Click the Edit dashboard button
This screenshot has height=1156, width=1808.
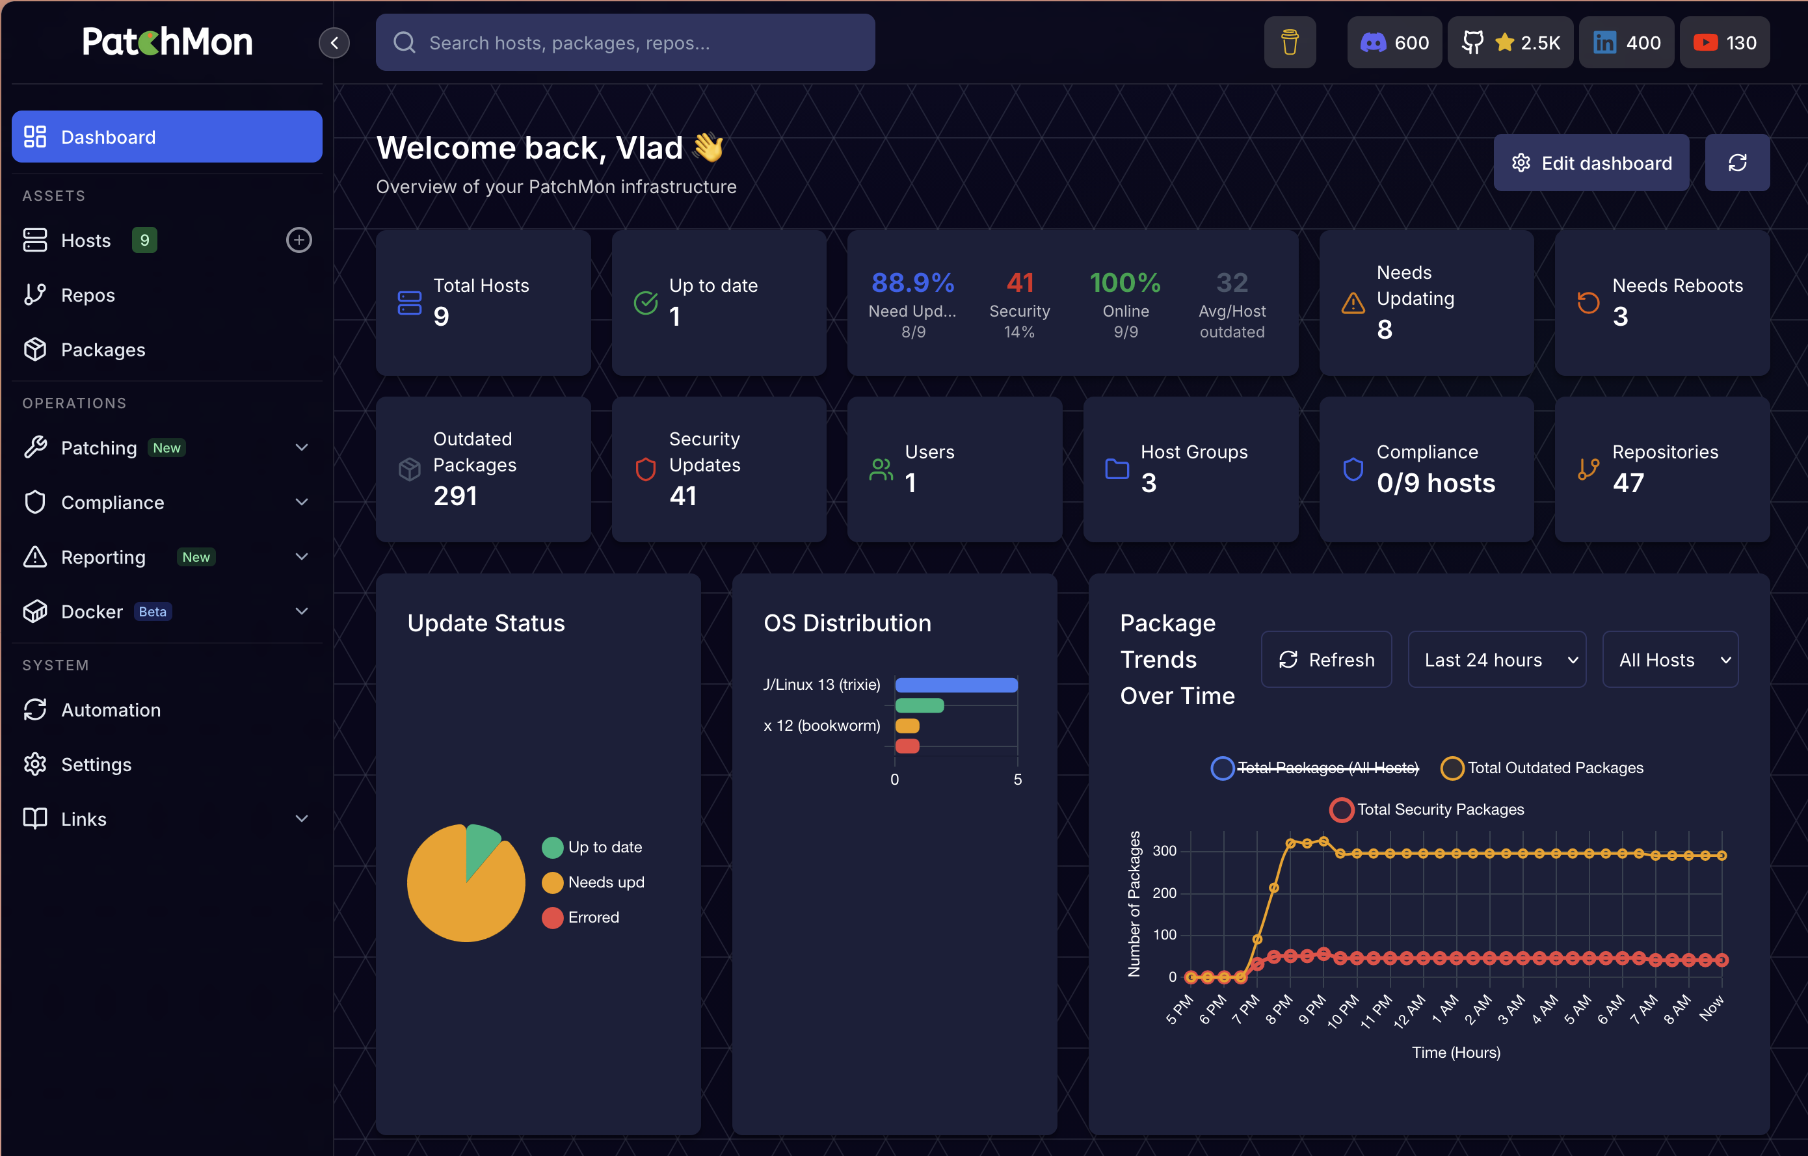click(x=1591, y=162)
